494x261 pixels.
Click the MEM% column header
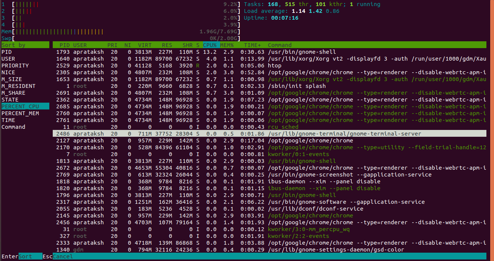pyautogui.click(x=227, y=45)
